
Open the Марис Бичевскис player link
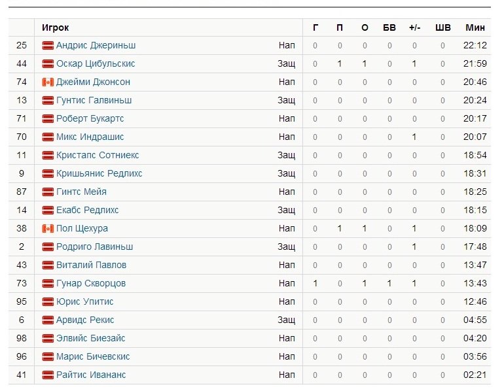pyautogui.click(x=93, y=356)
